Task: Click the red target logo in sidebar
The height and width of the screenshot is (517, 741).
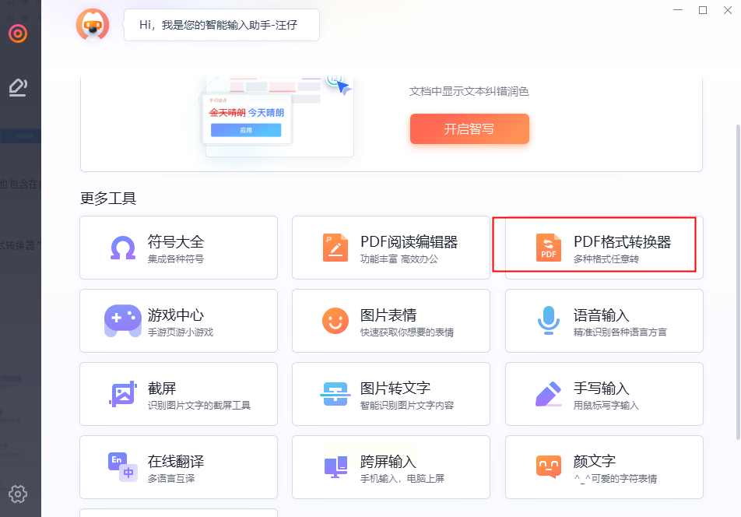Action: tap(18, 33)
